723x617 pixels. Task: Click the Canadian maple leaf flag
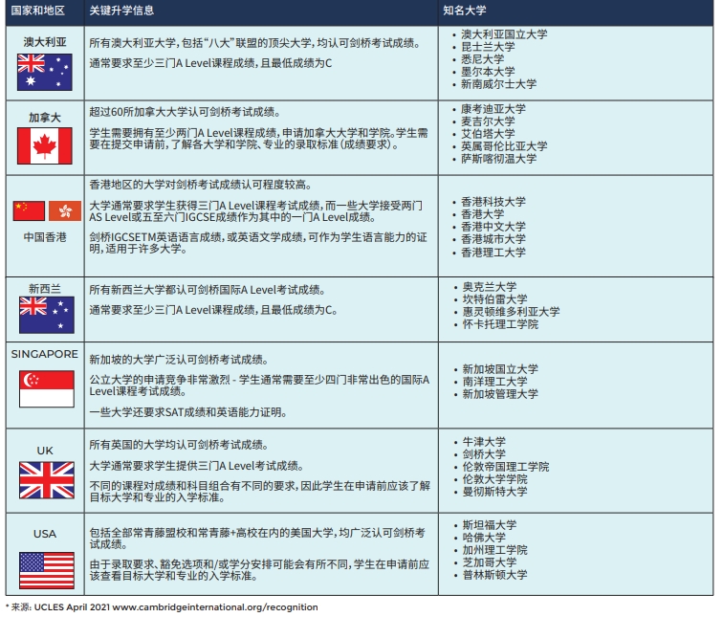(45, 145)
